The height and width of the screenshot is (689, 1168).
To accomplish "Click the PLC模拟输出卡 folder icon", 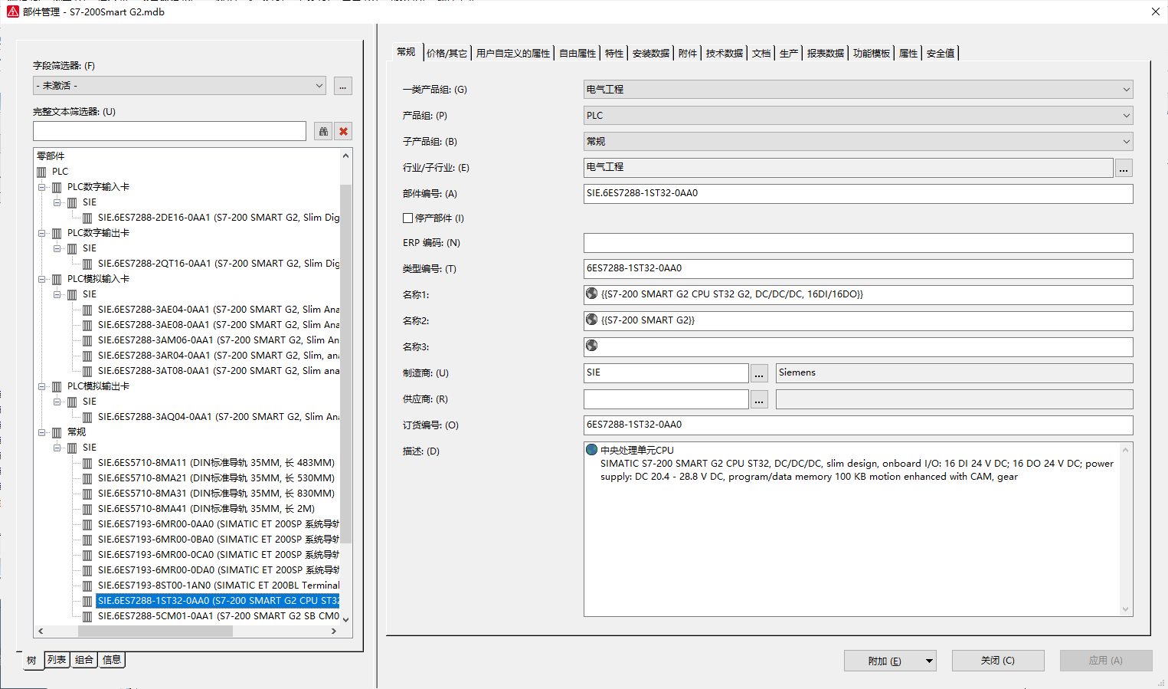I will tap(57, 386).
